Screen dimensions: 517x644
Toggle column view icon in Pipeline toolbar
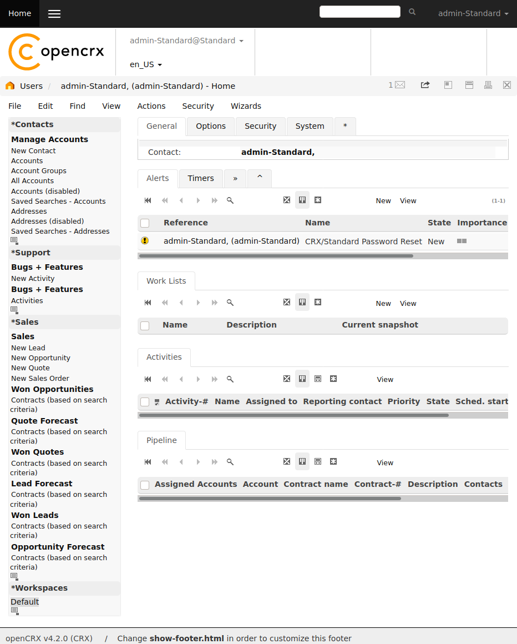pos(302,462)
